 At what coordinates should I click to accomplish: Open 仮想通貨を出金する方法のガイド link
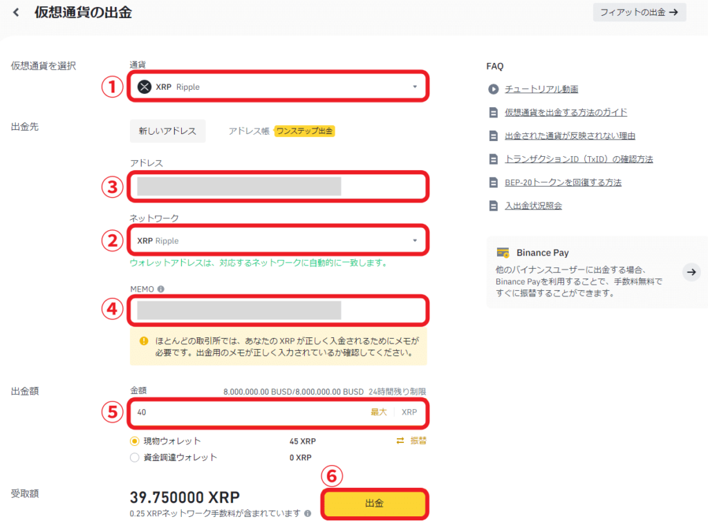[566, 113]
